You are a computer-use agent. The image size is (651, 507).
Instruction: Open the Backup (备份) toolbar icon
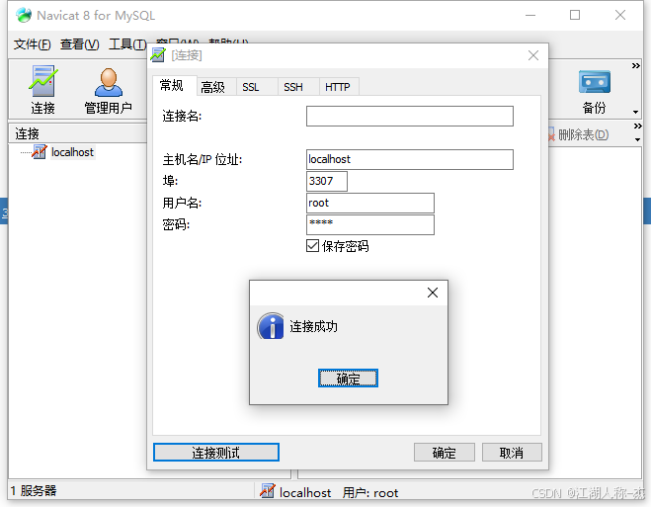[594, 91]
